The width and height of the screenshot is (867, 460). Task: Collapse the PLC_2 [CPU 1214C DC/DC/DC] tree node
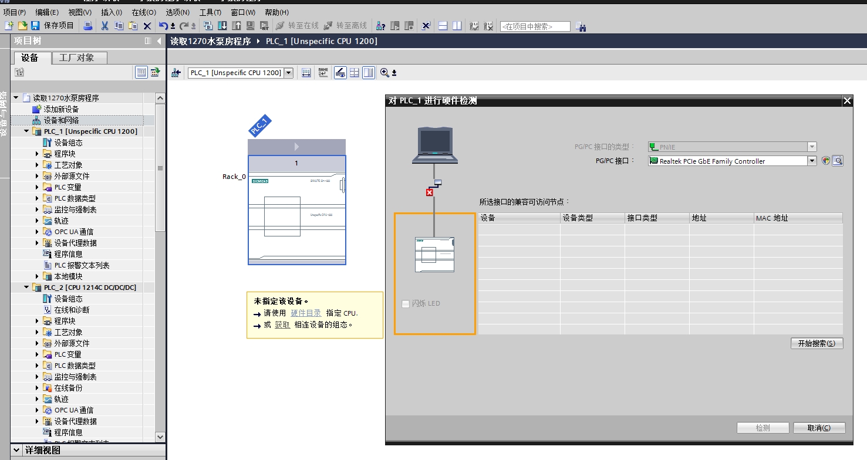pyautogui.click(x=26, y=287)
